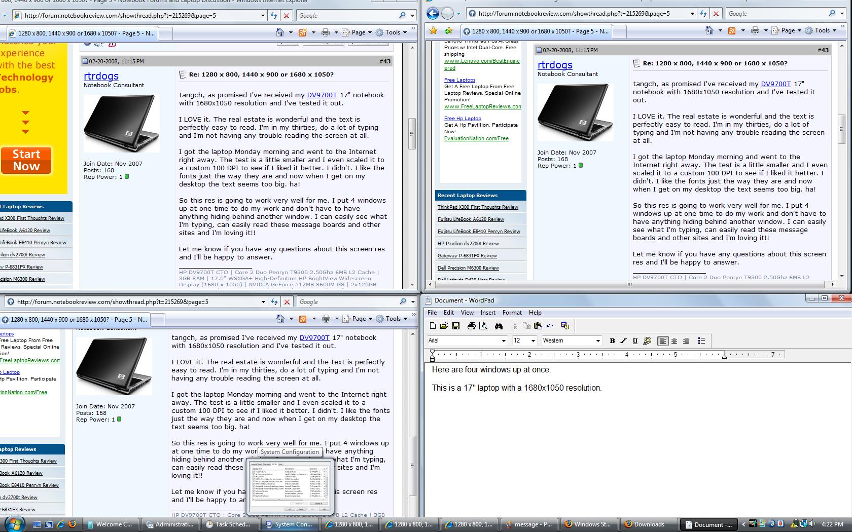This screenshot has height=532, width=852.
Task: Expand the font size 12 dropdown in WordPad
Action: click(533, 341)
